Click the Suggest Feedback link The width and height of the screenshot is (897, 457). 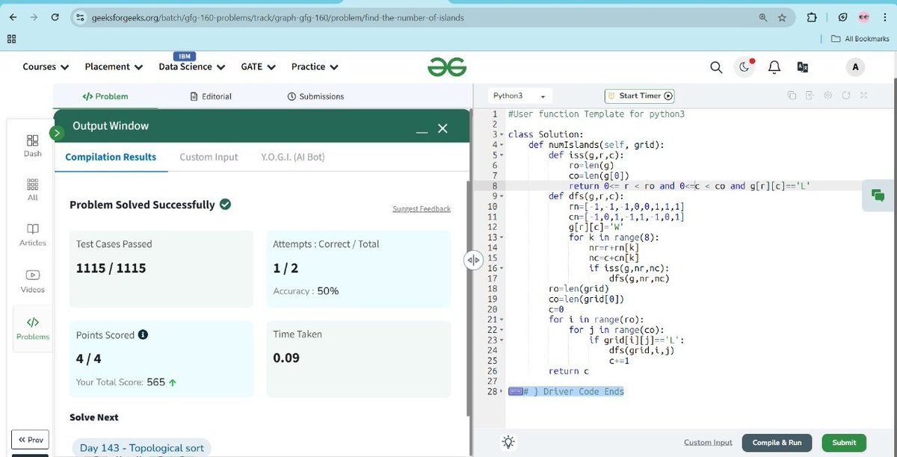tap(422, 209)
